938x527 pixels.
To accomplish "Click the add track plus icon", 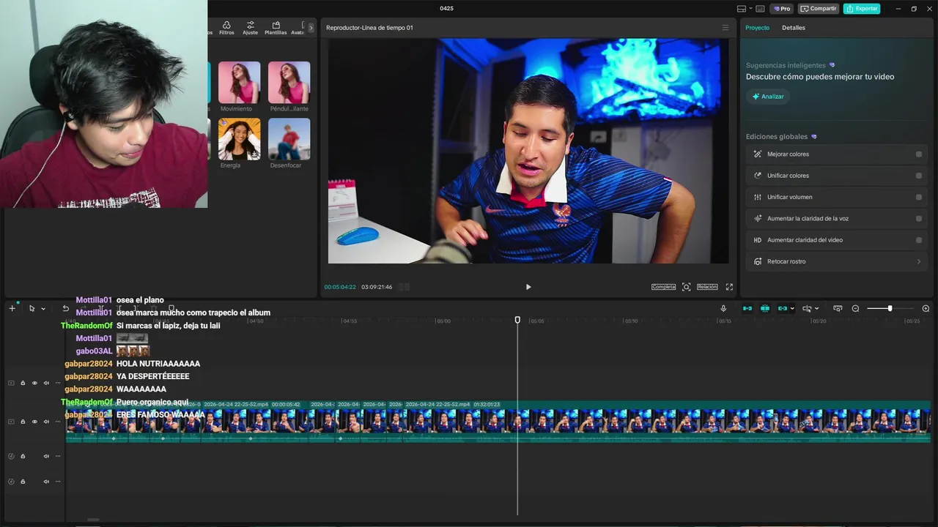I will click(12, 308).
